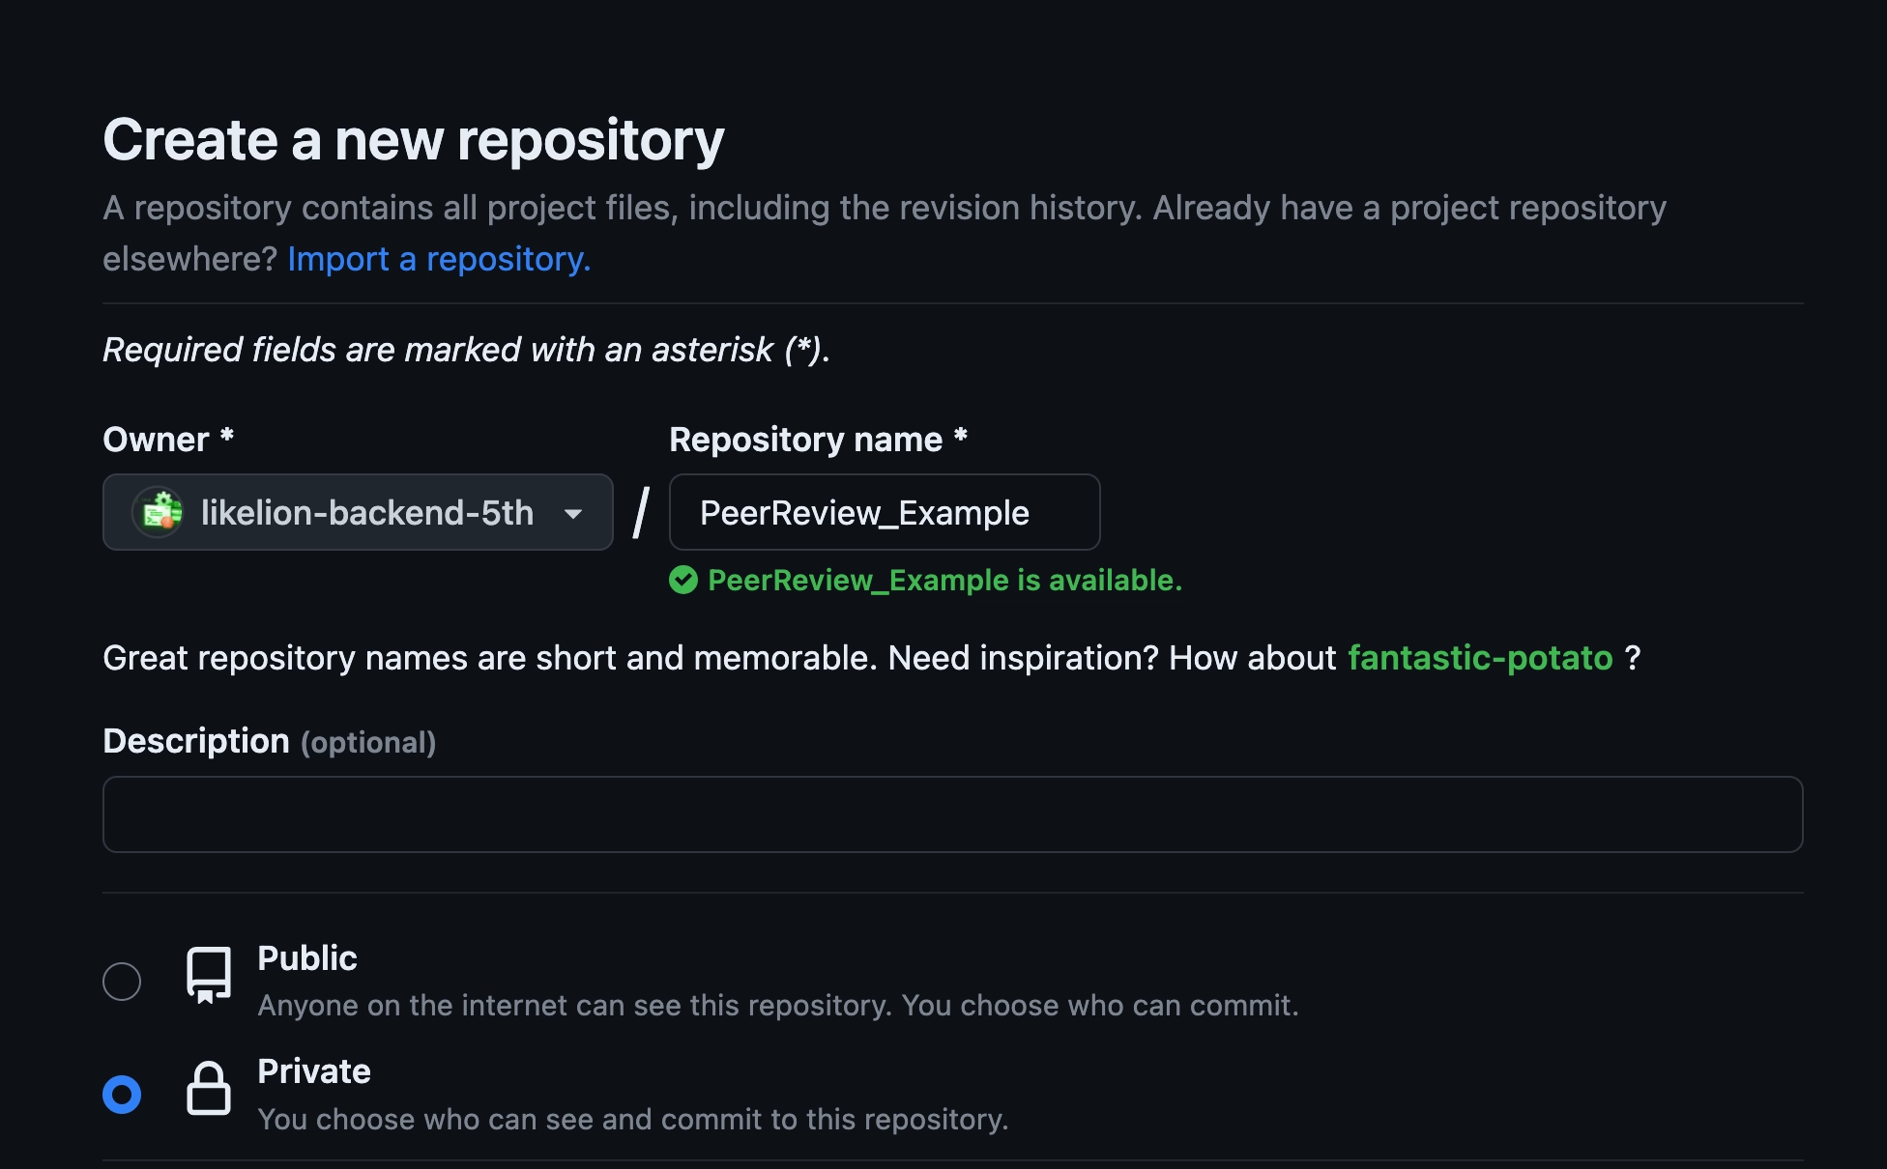Click the Public visibility label
1887x1169 pixels.
[307, 957]
